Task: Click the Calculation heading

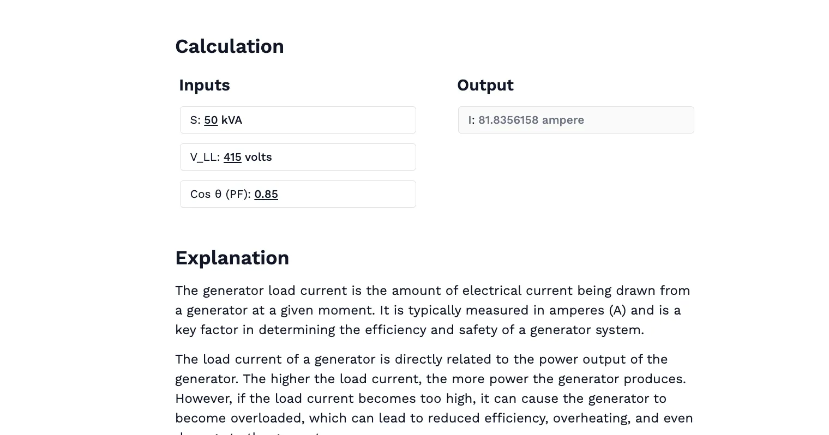Action: pos(230,46)
